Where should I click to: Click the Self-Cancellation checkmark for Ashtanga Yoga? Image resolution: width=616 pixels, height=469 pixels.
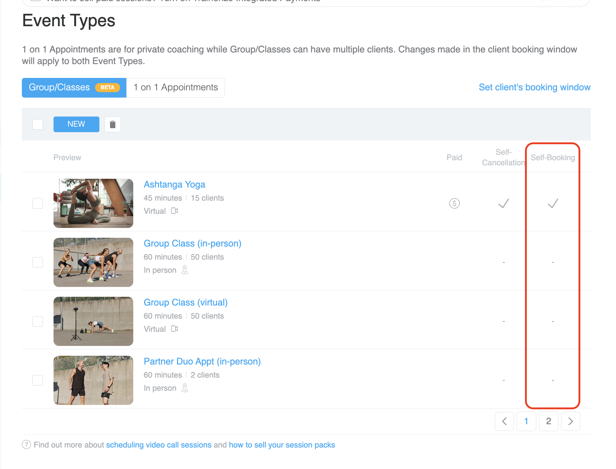(x=504, y=203)
